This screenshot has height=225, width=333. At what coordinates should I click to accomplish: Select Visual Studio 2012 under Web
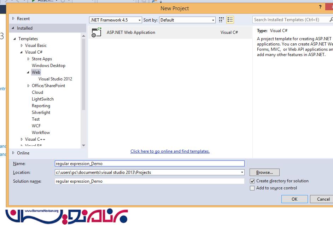(x=55, y=79)
